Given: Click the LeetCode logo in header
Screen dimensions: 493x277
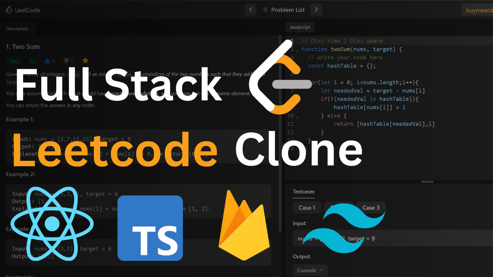Looking at the screenshot, I should (23, 10).
